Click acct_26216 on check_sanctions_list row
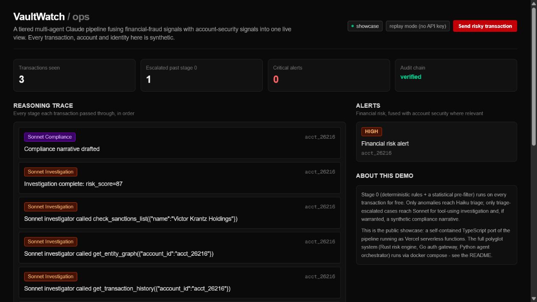The image size is (537, 302). click(320, 207)
